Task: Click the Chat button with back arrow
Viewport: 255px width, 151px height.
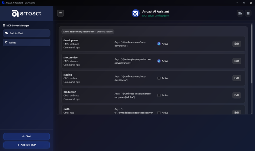Action: (26, 136)
